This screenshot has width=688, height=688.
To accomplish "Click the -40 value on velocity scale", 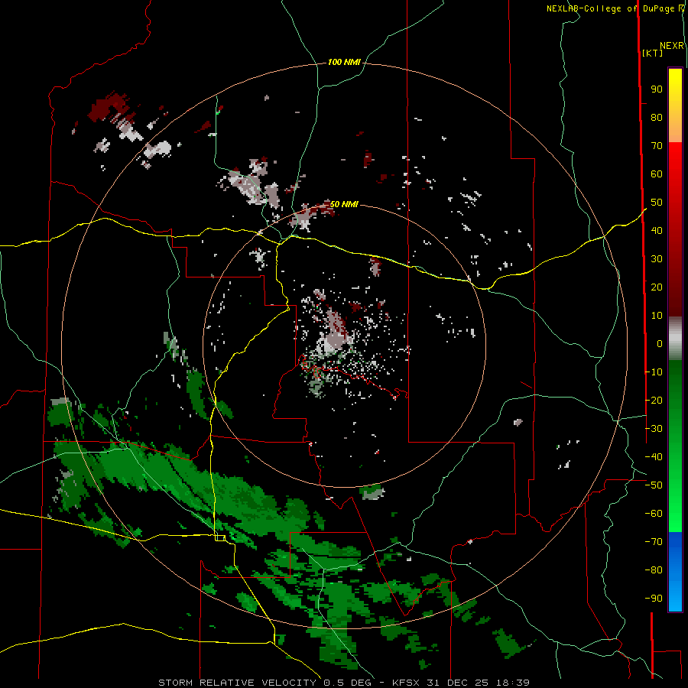I will click(654, 457).
